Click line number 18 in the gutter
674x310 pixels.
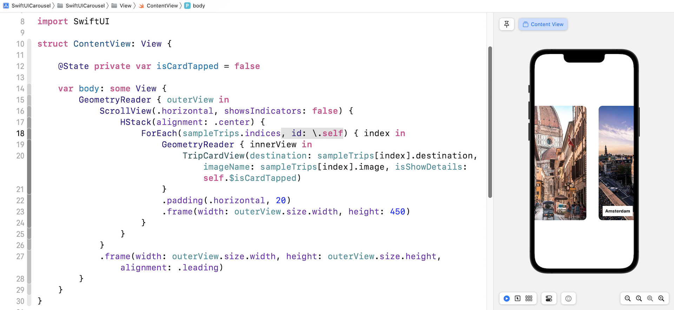[x=20, y=133]
